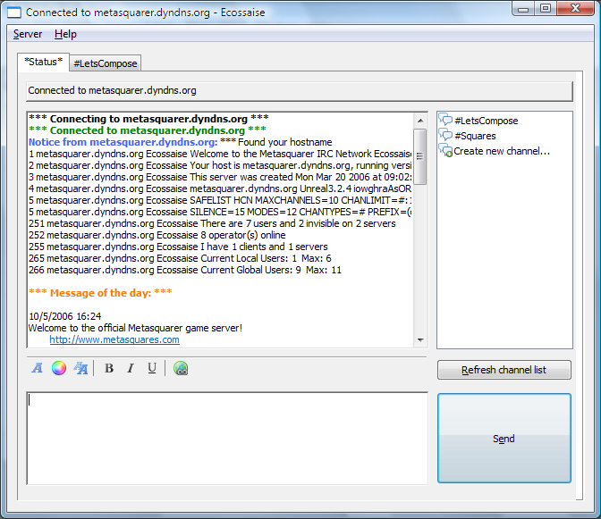Switch to the #LetsCompose tab
Viewport: 601px width, 519px height.
[106, 63]
